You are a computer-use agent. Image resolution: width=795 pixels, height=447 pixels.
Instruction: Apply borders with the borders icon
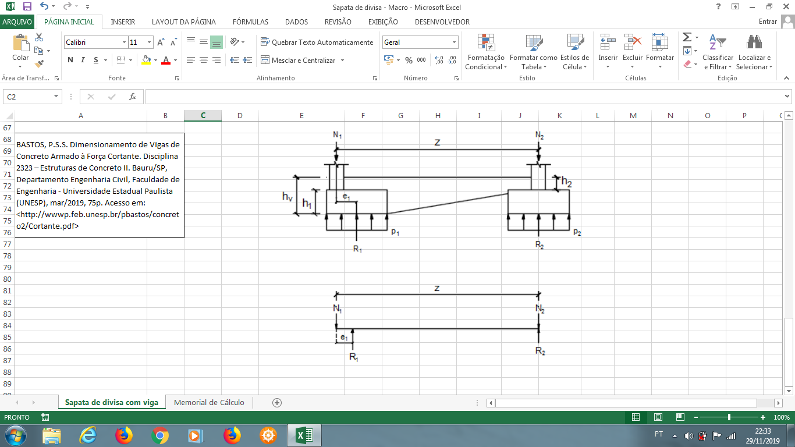tap(120, 60)
